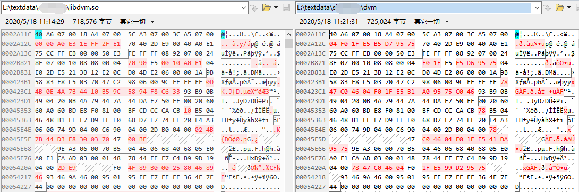This screenshot has width=579, height=192.
Task: Click offset 00054218 in the right pane
Action: point(311,177)
